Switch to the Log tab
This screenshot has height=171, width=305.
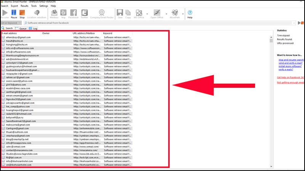point(33,28)
